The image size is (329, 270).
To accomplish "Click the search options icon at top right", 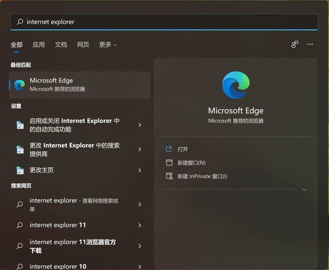I will (x=294, y=44).
